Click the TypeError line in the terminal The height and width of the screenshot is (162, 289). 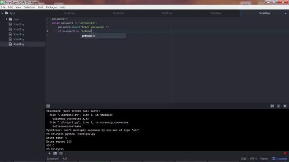pyautogui.click(x=93, y=130)
